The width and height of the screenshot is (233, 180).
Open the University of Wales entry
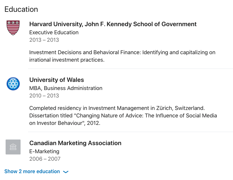56,80
